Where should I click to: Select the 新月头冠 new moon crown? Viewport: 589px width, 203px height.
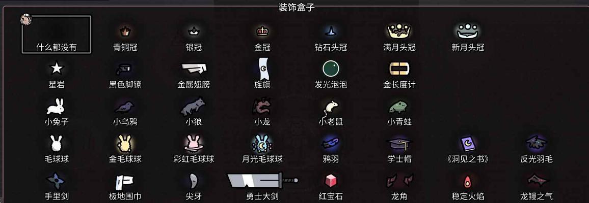coord(467,31)
